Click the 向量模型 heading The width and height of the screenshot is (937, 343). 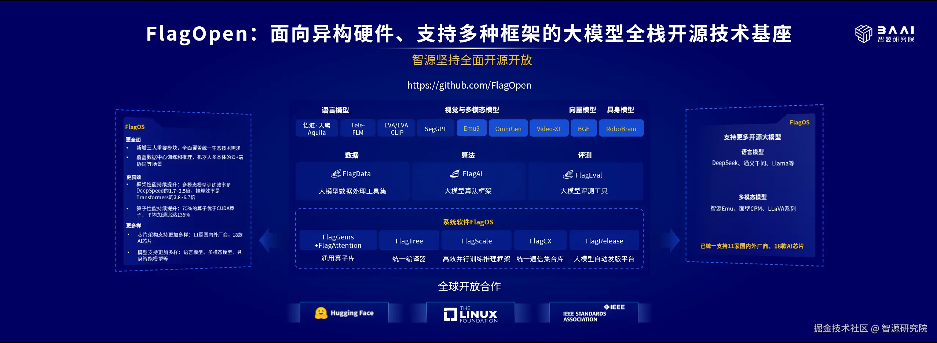[x=582, y=110]
